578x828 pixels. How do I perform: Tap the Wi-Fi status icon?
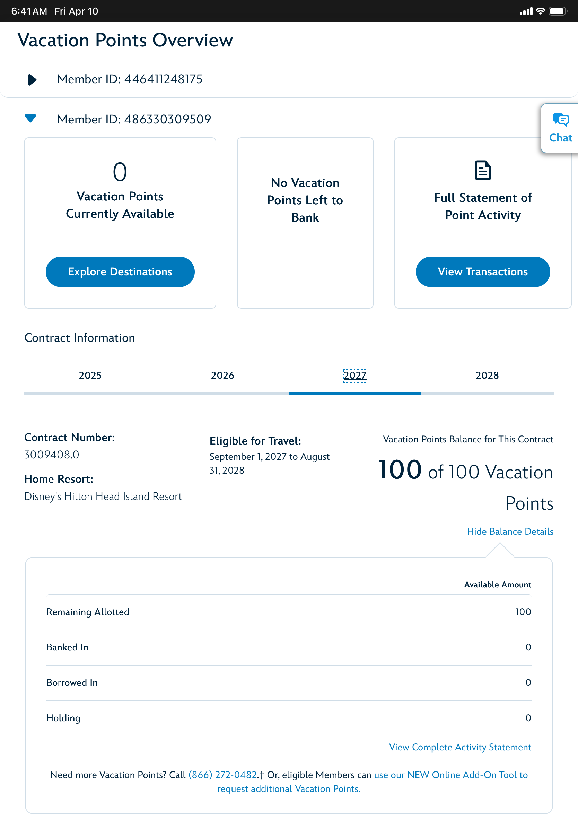coord(540,11)
